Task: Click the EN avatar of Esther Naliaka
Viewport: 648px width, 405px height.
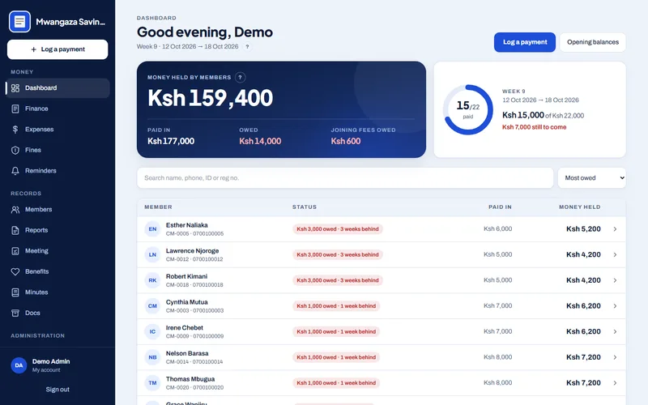Action: tap(152, 229)
